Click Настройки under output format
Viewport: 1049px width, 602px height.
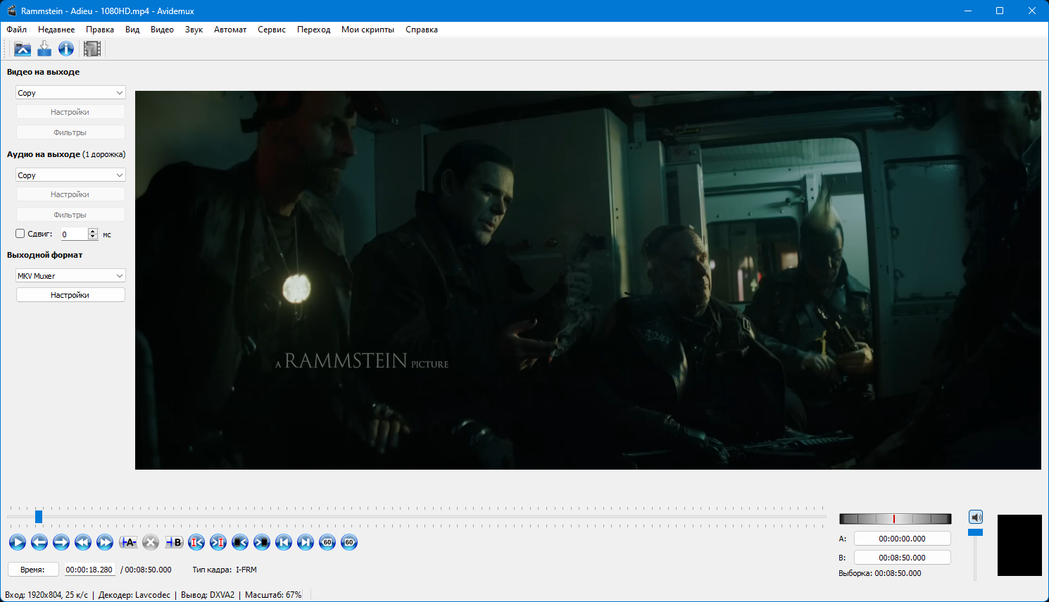pos(70,295)
